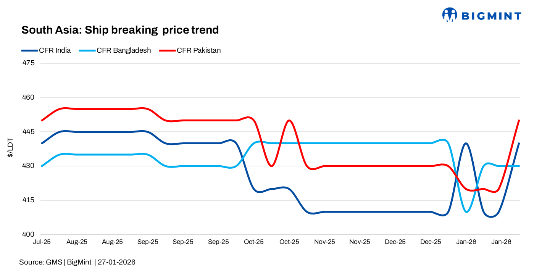This screenshot has width=542, height=271.
Task: Click the red Pakistan line's final endpoint
Action: 519,120
